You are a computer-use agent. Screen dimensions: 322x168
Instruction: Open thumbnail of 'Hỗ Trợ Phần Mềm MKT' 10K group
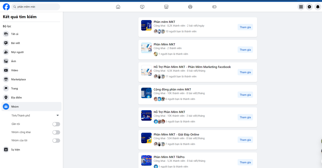click(x=147, y=115)
